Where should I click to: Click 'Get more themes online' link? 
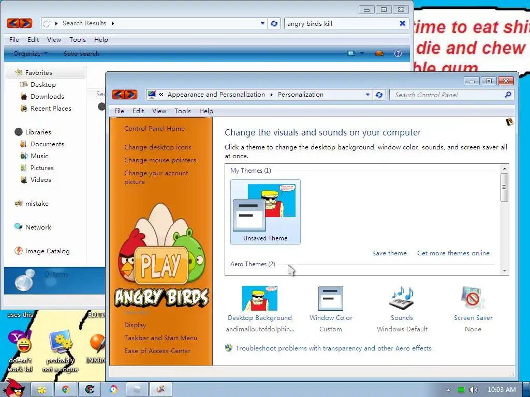pyautogui.click(x=453, y=253)
